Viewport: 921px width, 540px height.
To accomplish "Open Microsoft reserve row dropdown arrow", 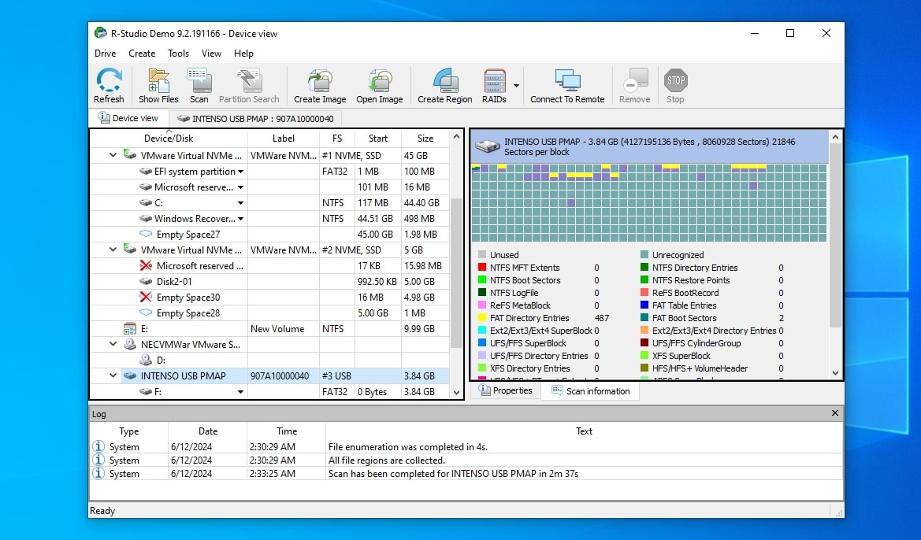I will 240,187.
